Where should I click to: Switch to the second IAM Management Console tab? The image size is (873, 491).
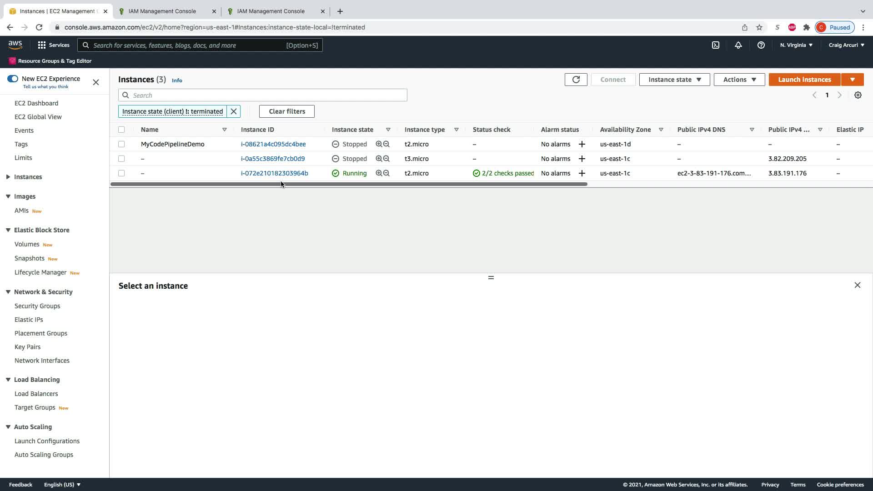click(x=271, y=11)
